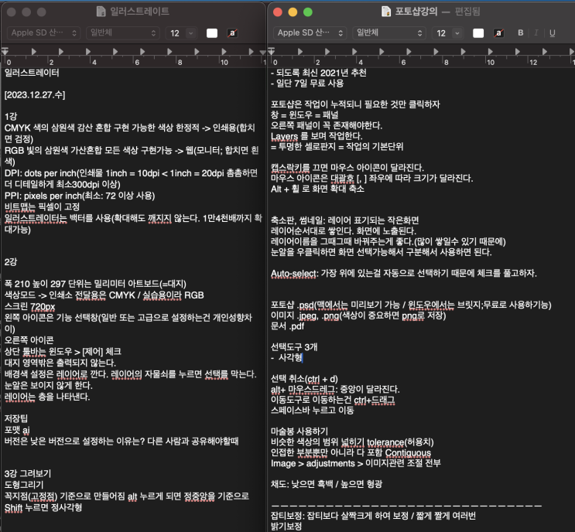Click text background color icon in 일러스트레이트 window
This screenshot has height=532, width=575.
[232, 33]
